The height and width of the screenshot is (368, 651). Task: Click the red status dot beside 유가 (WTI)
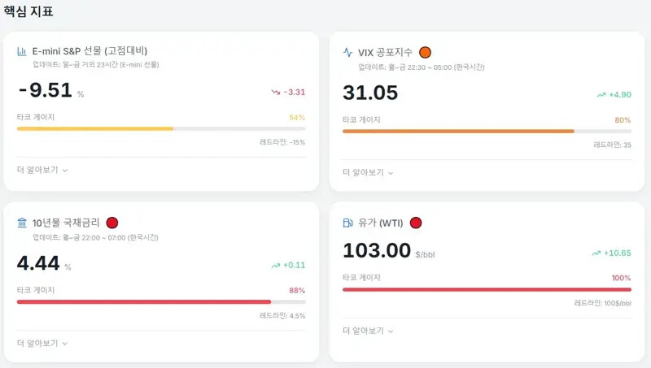pyautogui.click(x=415, y=223)
